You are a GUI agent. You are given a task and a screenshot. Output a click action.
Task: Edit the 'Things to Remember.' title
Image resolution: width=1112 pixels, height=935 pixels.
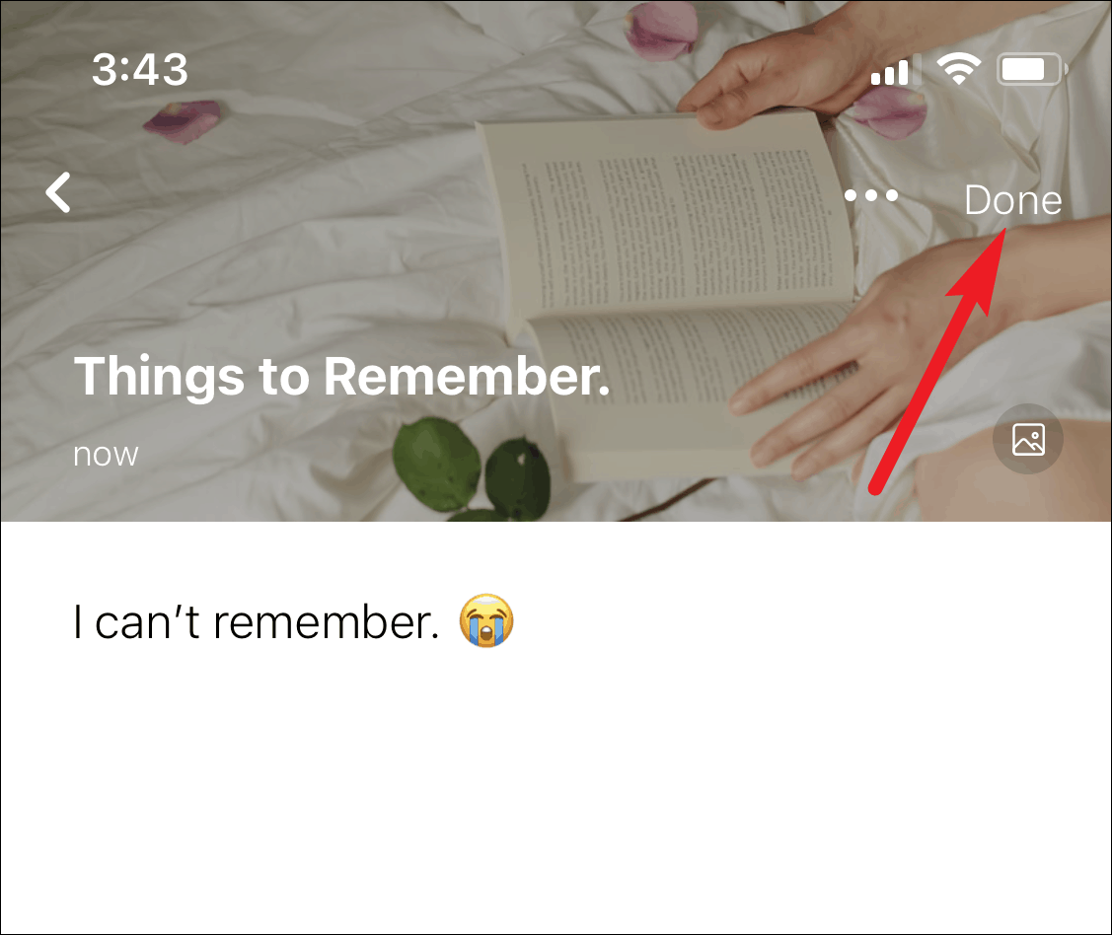pyautogui.click(x=341, y=377)
